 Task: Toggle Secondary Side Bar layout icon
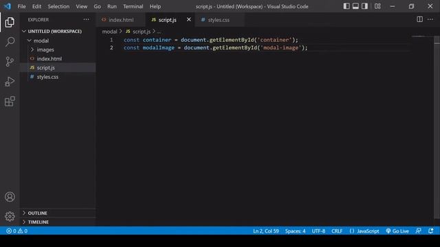[x=364, y=6]
